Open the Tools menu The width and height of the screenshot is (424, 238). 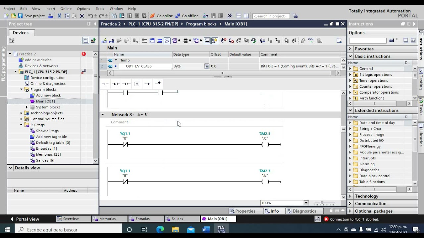[x=100, y=9]
